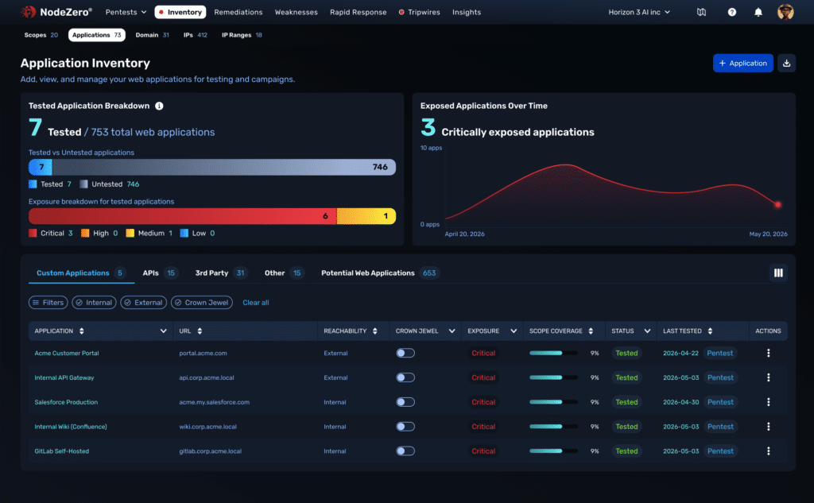This screenshot has width=814, height=503.
Task: Click the download export icon
Action: [786, 64]
